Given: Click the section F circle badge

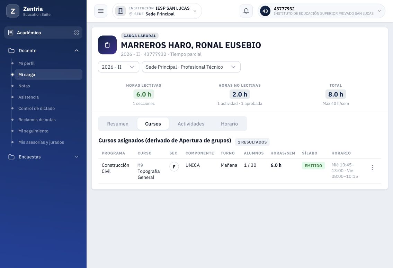Looking at the screenshot, I should (x=174, y=167).
